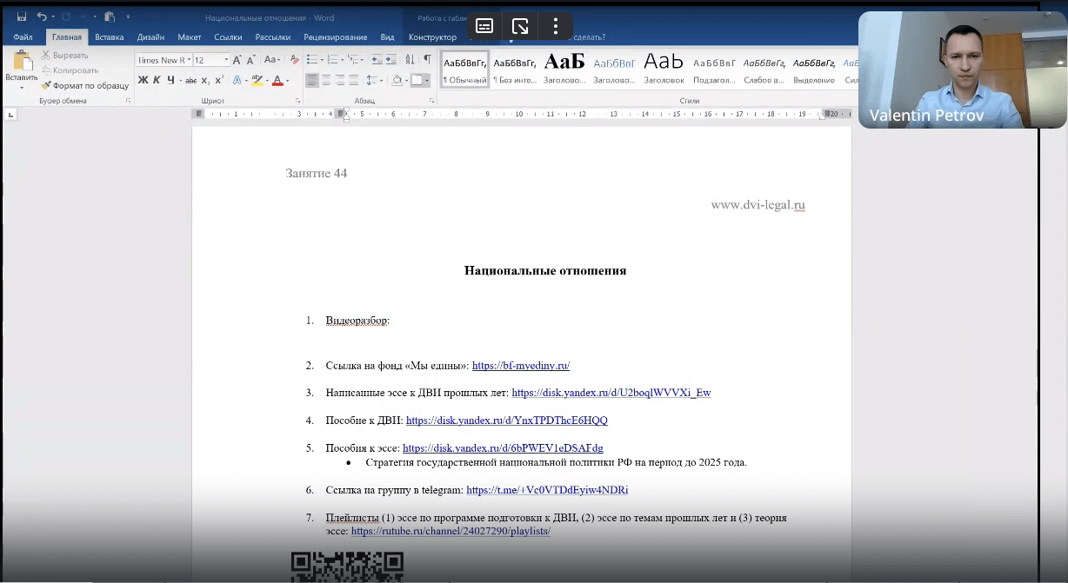Viewport: 1068px width, 583px height.
Task: Toggle paragraph marks with the ¶ icon
Action: tap(426, 60)
